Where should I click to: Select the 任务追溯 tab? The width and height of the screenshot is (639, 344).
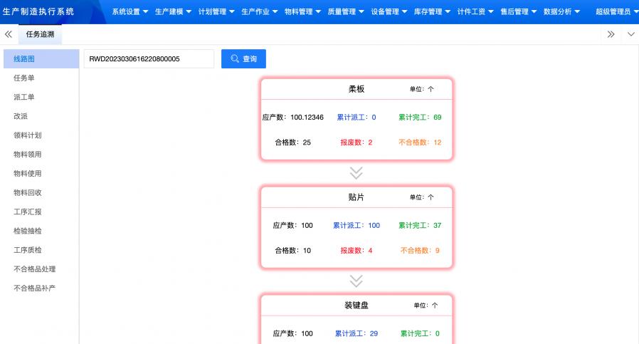[x=40, y=34]
